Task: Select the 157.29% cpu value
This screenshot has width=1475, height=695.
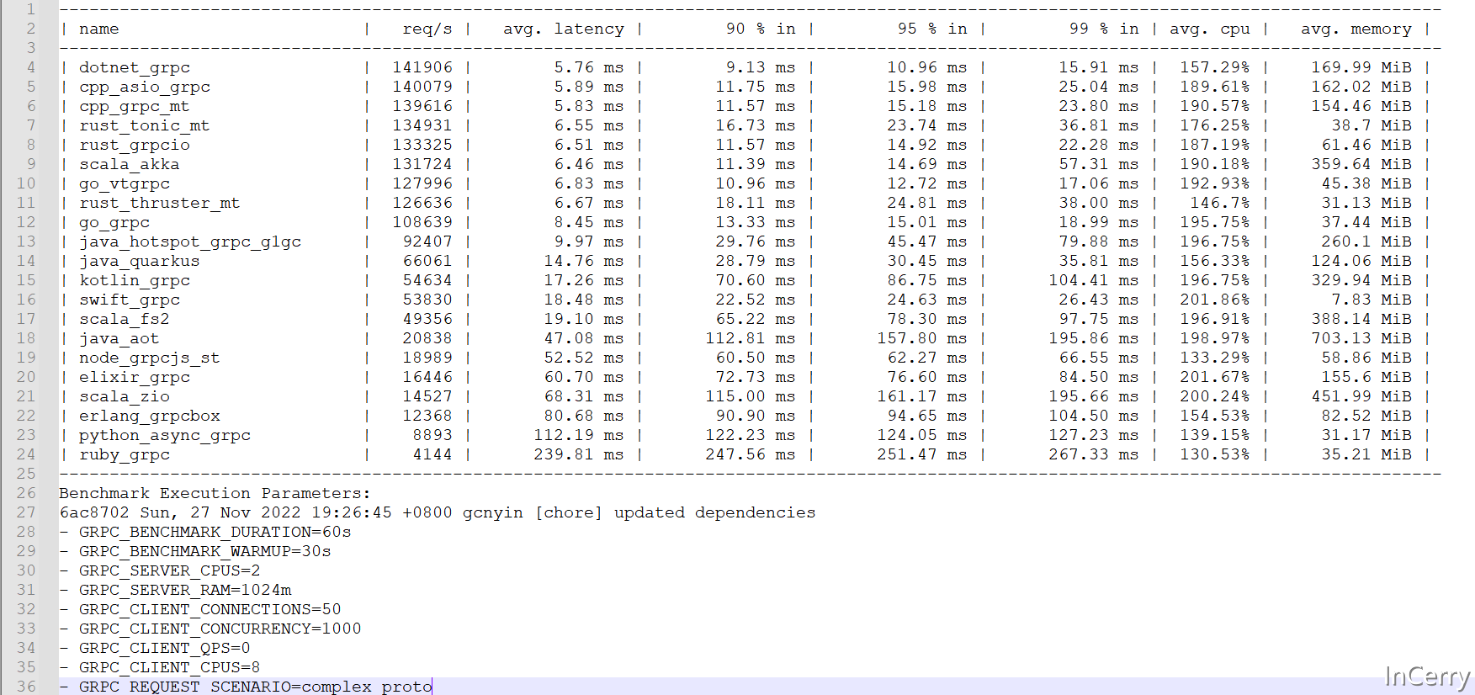Action: [x=1215, y=67]
